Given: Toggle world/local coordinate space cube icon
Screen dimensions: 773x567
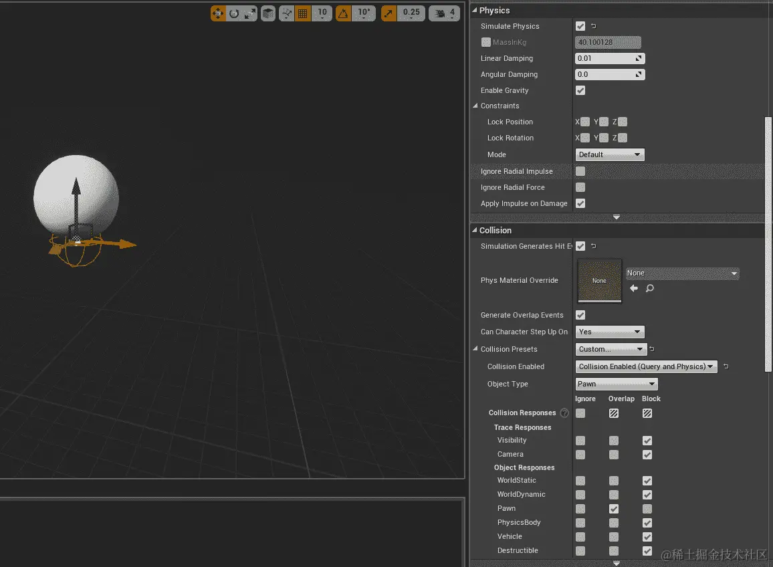Looking at the screenshot, I should point(268,13).
